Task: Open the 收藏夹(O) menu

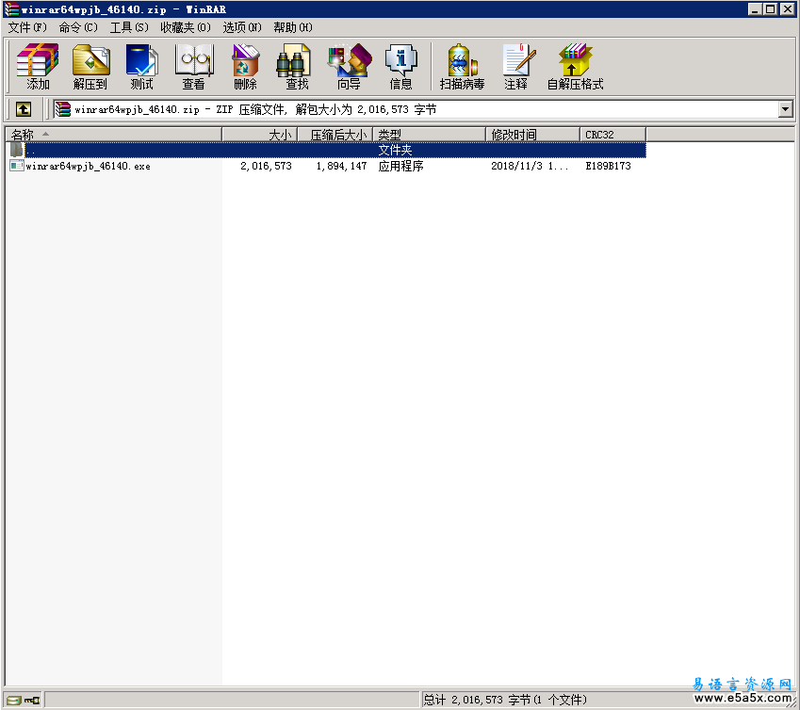Action: click(x=186, y=27)
